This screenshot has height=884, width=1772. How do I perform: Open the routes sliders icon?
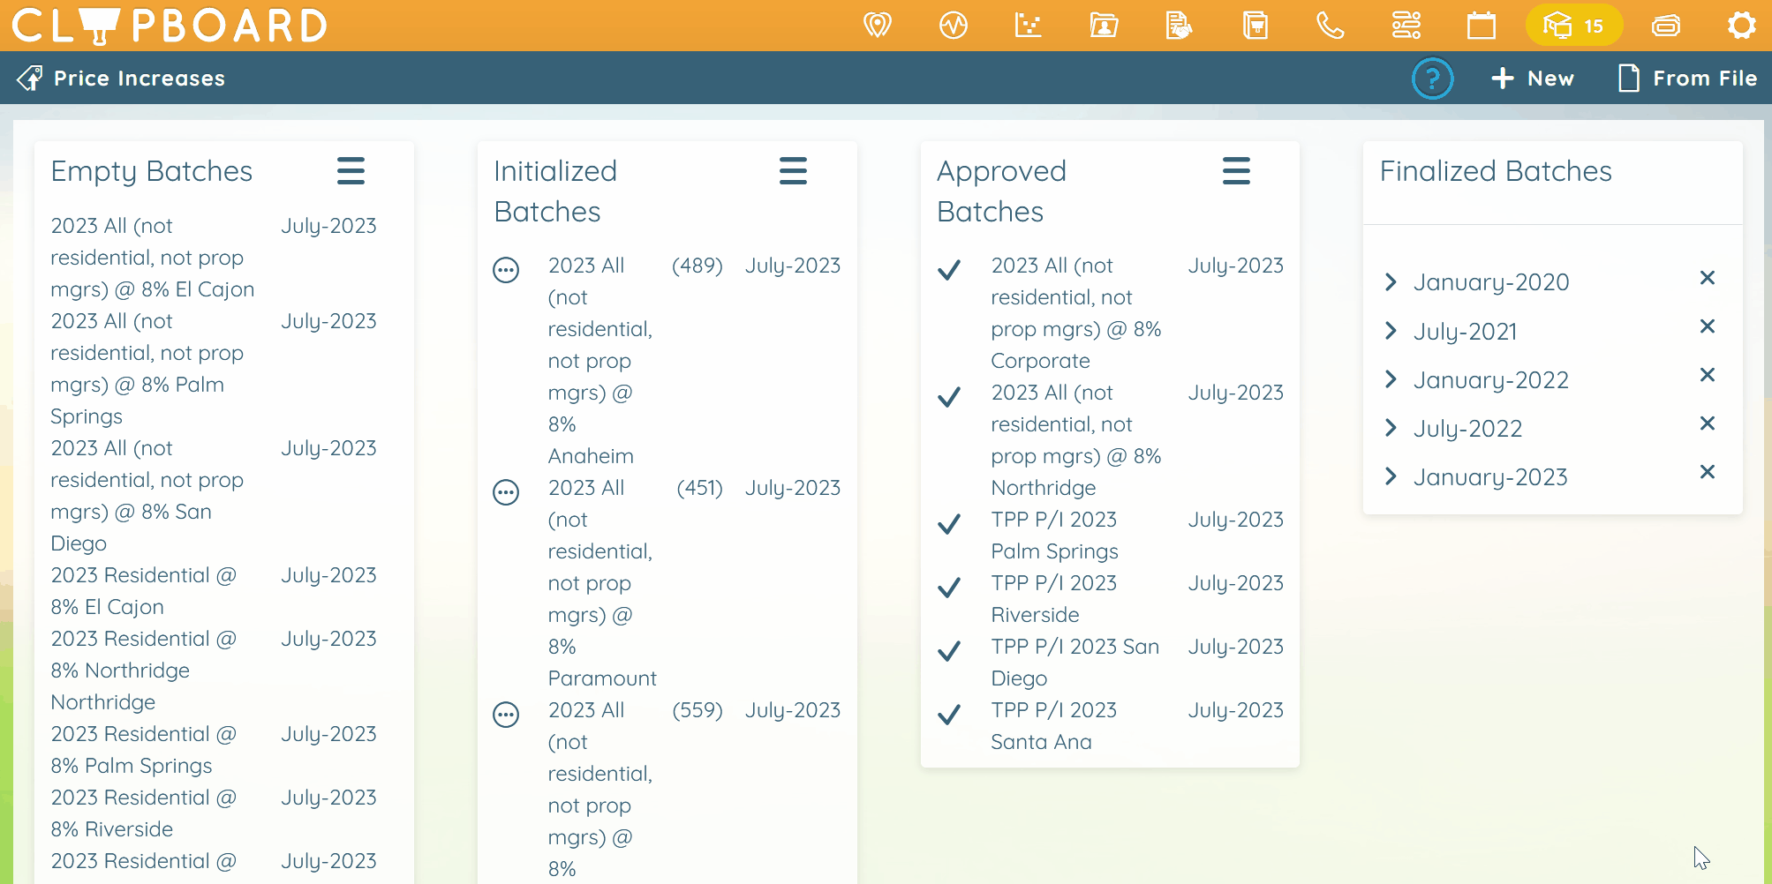pos(1406,25)
